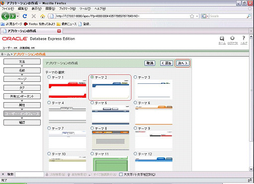Select the Theme 4 radio button
This screenshot has height=184, width=254.
(49, 103)
